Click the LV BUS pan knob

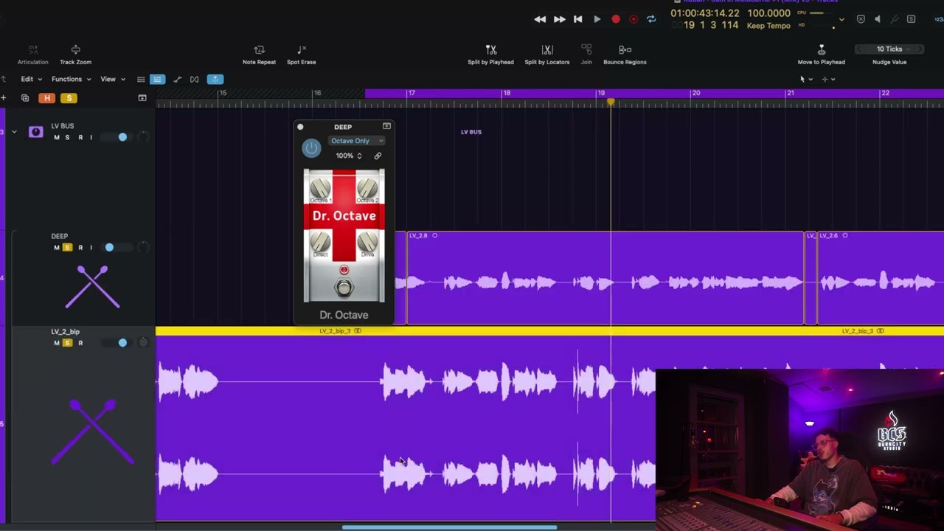tap(143, 137)
